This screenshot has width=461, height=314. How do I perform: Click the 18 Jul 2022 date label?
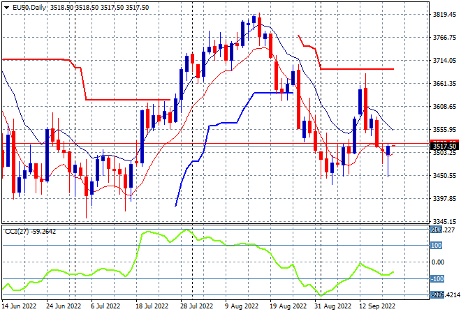pos(153,306)
